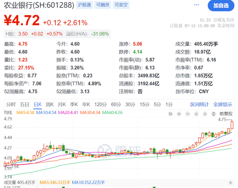The height and width of the screenshot is (188, 238).
Task: Open the three-dots more options menu
Action: [x=196, y=5]
